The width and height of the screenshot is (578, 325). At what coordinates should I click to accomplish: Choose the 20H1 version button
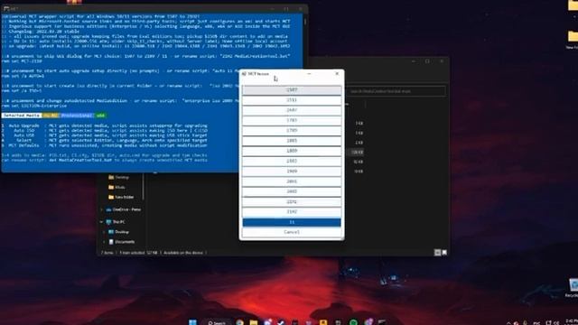292,181
